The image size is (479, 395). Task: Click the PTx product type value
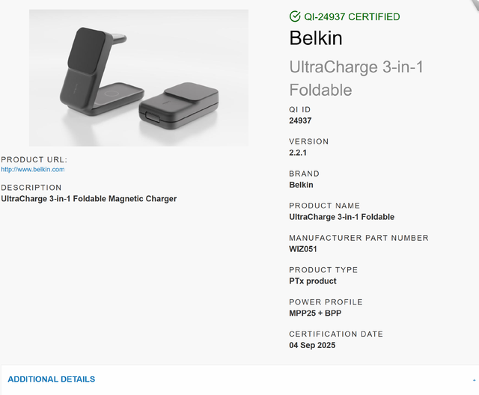(x=313, y=281)
